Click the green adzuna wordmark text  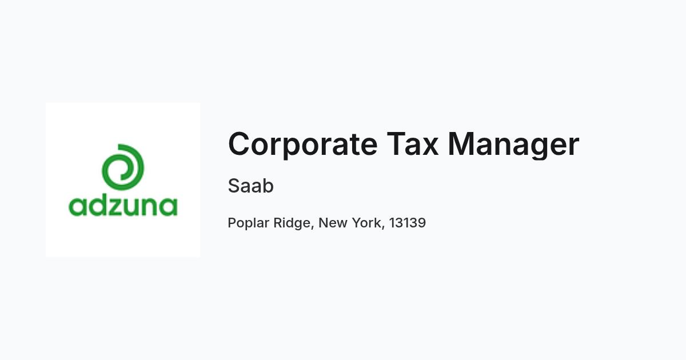tap(123, 204)
